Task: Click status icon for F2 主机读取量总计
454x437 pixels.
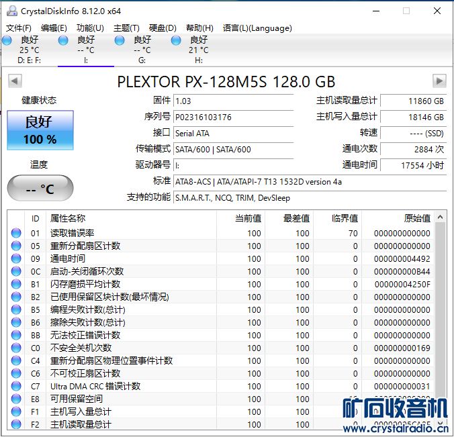Action: point(16,424)
